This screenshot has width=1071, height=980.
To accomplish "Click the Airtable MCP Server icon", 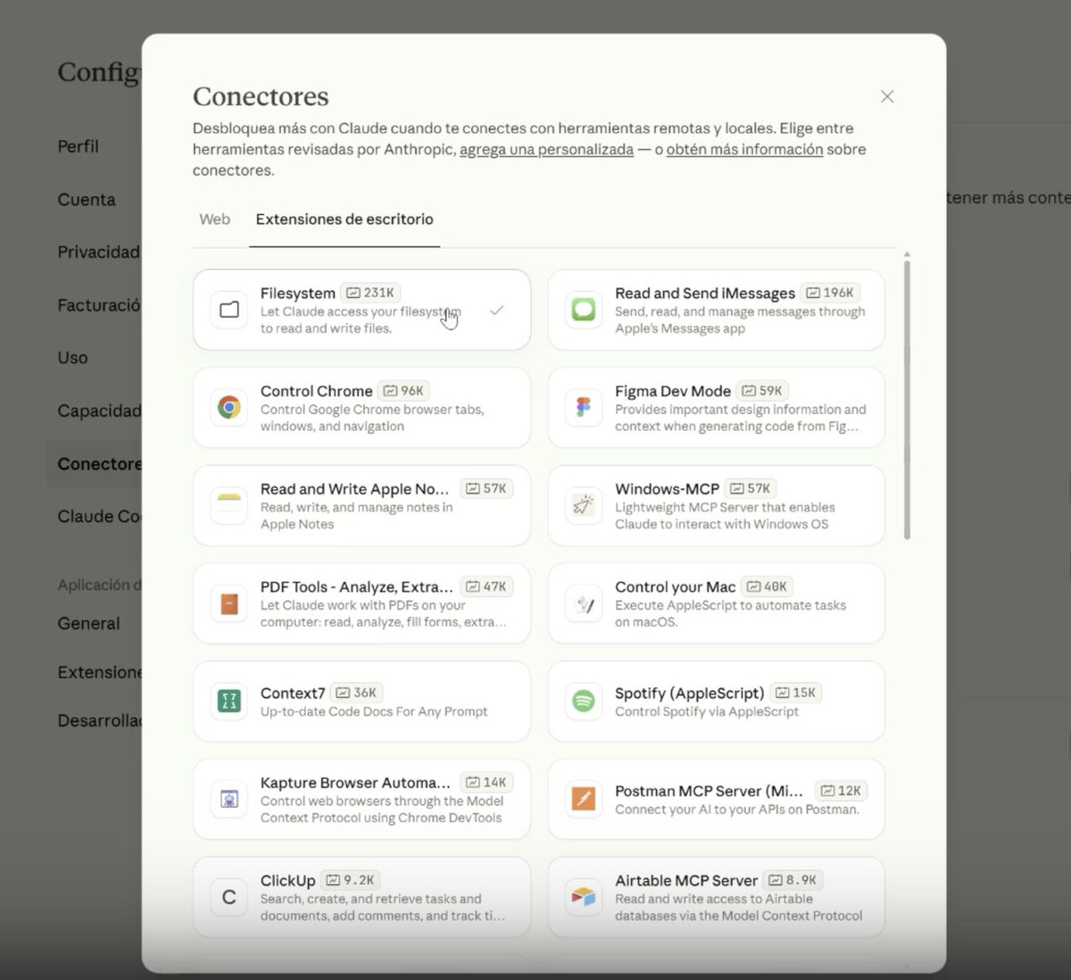I will coord(584,897).
